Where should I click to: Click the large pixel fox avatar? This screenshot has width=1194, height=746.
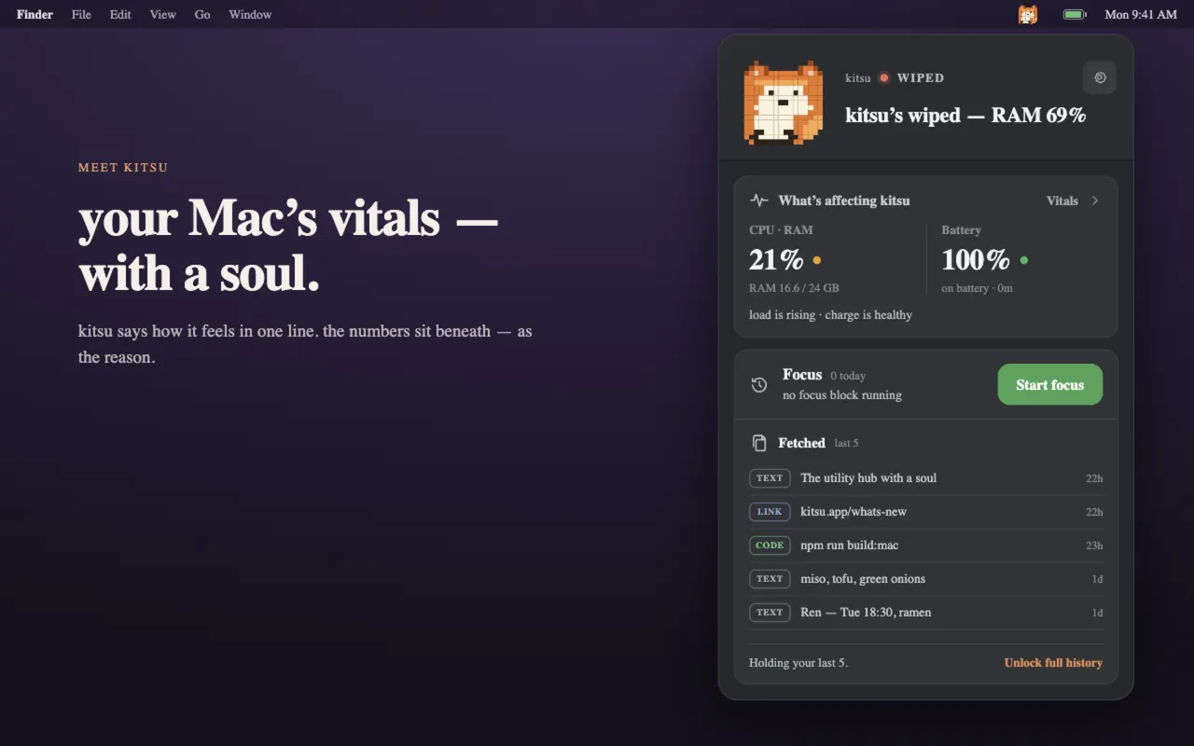[x=784, y=103]
